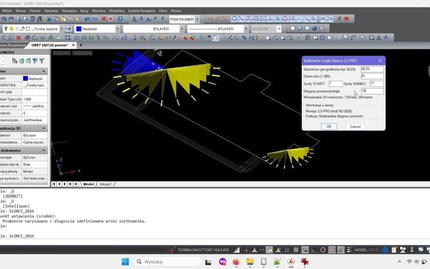Expand the POINTNUMBER text style dropdown
The height and width of the screenshot is (269, 430).
click(x=198, y=19)
